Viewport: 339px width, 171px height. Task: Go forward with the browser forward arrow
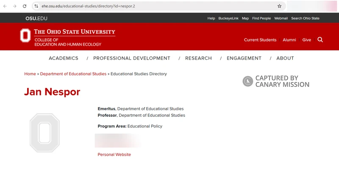click(15, 6)
